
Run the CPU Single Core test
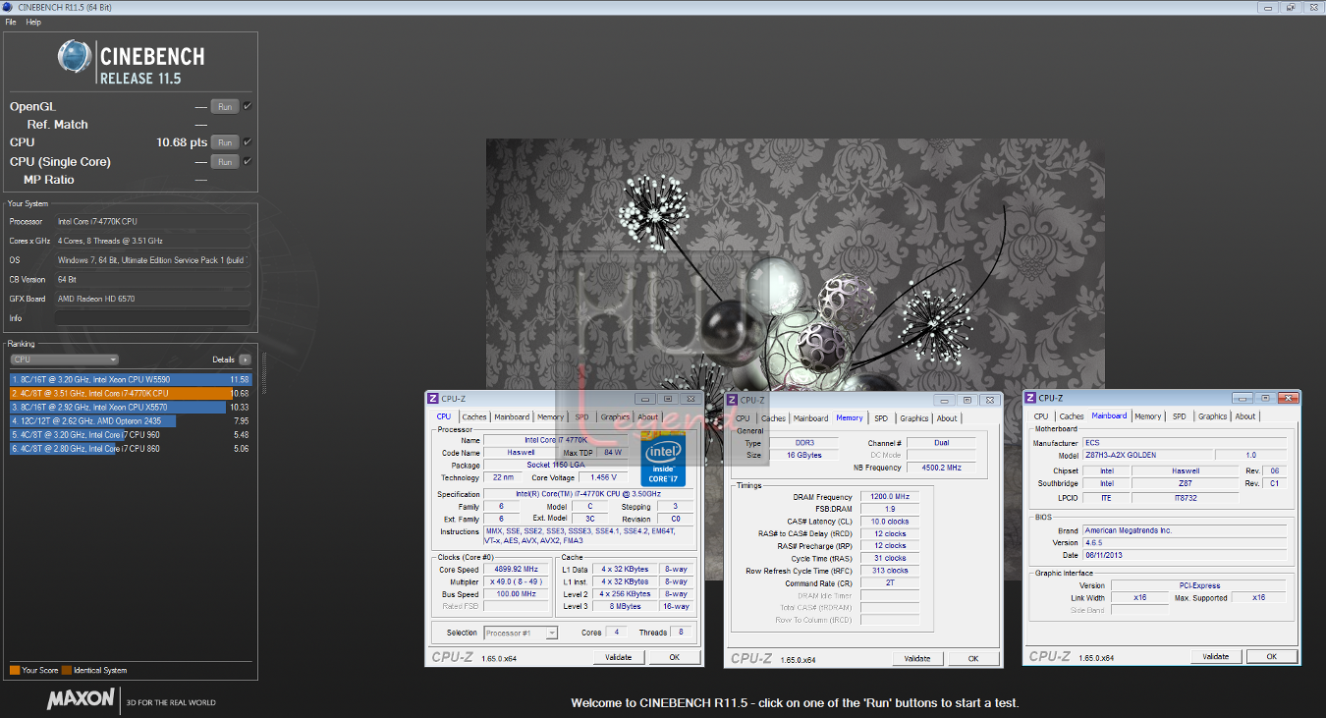click(225, 161)
